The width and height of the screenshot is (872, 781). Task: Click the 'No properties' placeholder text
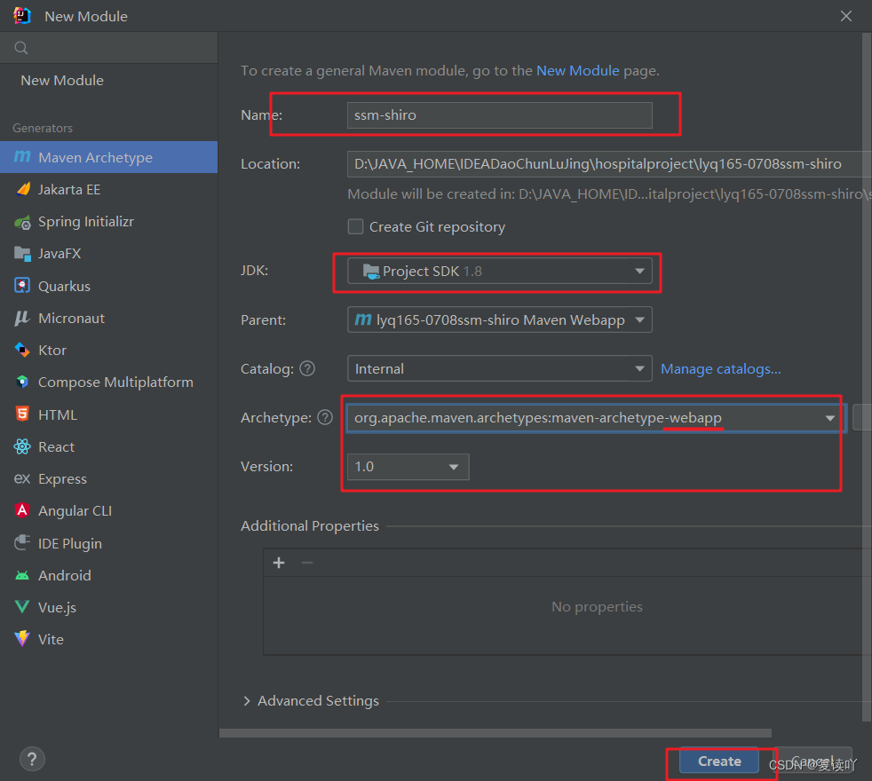click(597, 606)
